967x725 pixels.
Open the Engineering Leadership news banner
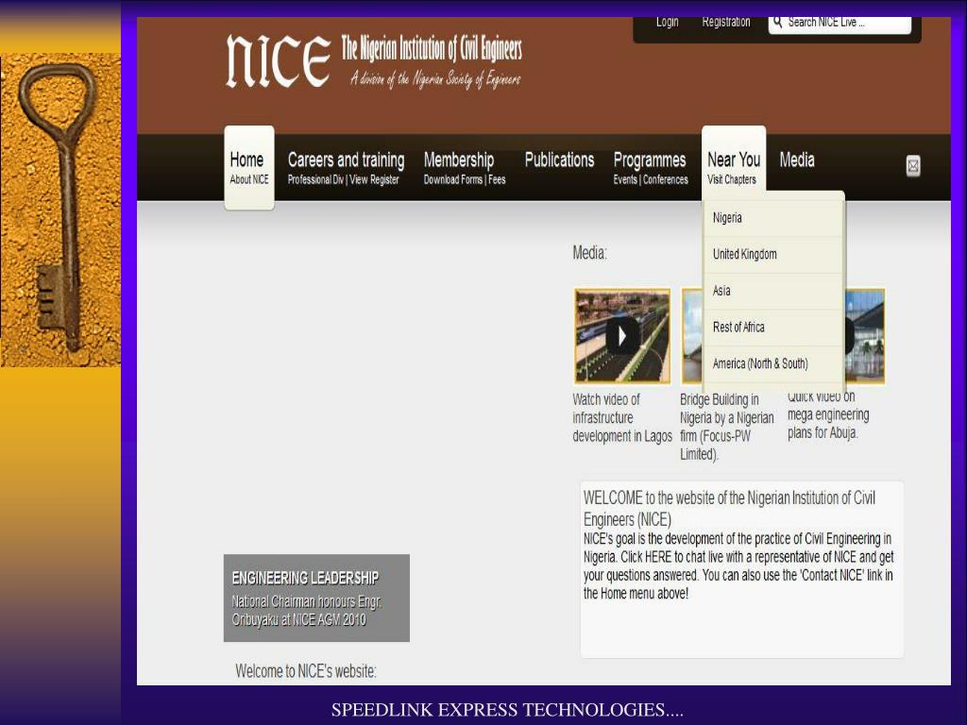pos(316,598)
